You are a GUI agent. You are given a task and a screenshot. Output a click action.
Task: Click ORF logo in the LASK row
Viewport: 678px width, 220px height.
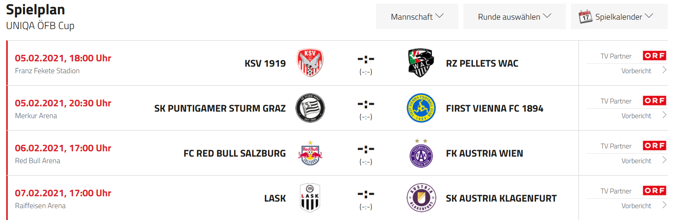[655, 191]
